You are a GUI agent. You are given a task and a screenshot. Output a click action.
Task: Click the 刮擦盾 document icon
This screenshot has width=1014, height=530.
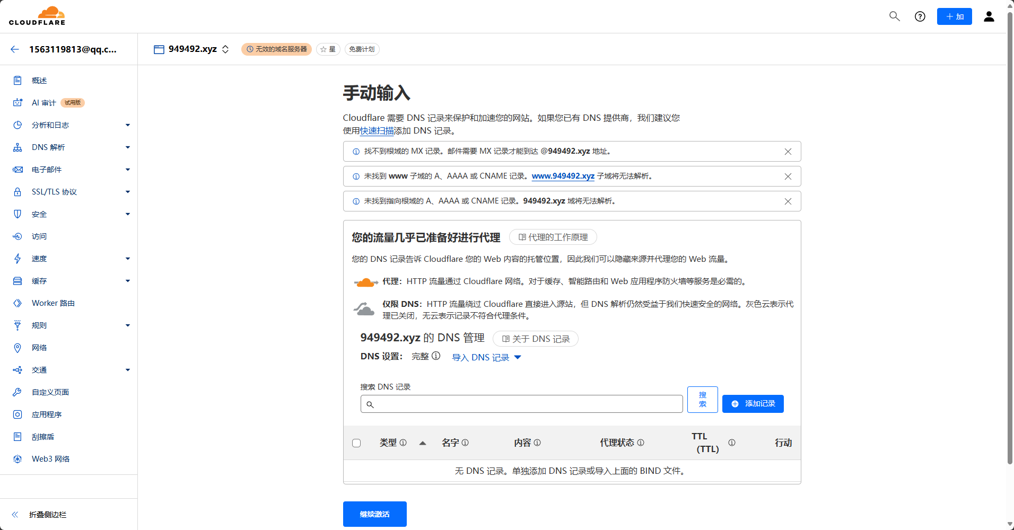(x=18, y=437)
